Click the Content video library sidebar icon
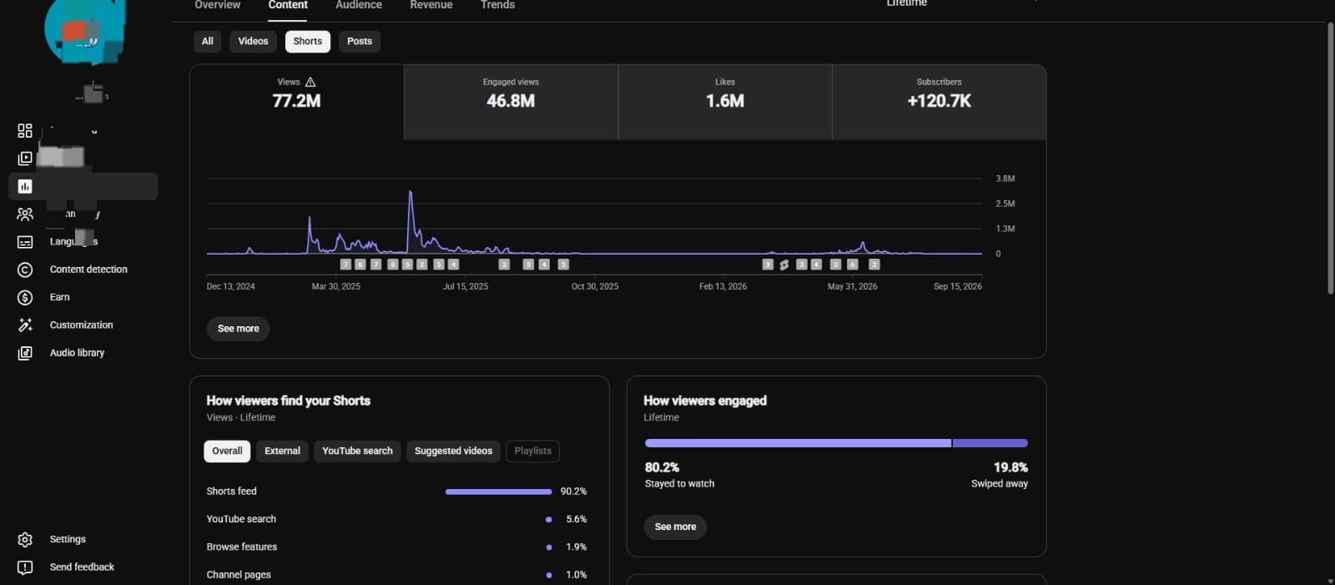This screenshot has height=585, width=1335. click(25, 159)
